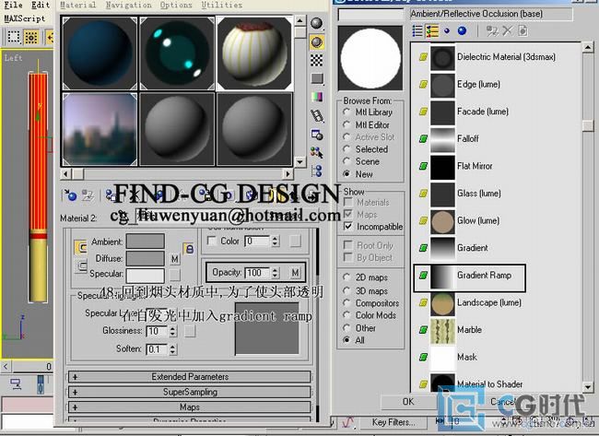Switch browser to View Small Icons

447,31
